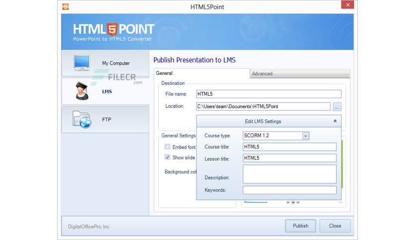
Task: Open the Course type dropdown arrow
Action: click(305, 136)
